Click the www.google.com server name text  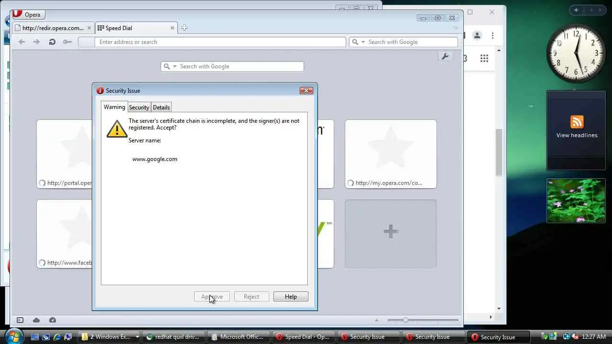(x=155, y=159)
